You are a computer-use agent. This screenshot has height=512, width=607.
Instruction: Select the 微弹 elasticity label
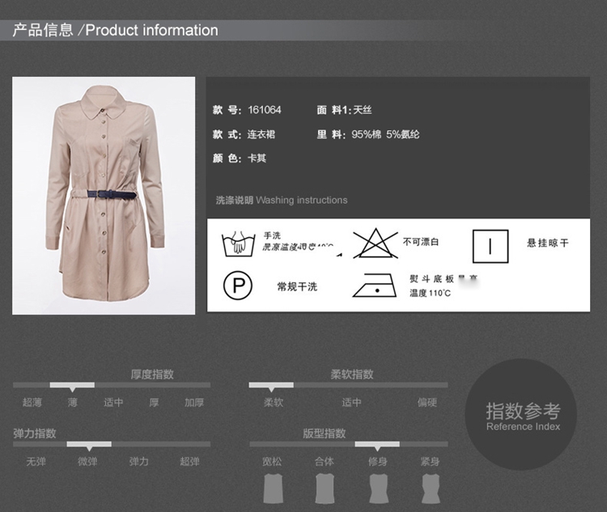tap(87, 461)
